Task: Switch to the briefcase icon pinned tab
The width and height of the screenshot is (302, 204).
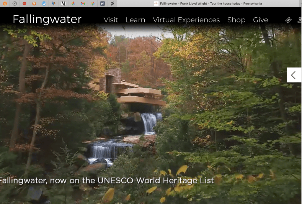Action: tap(102, 4)
